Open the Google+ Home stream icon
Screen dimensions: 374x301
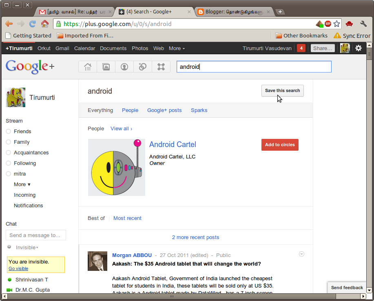[x=88, y=67]
